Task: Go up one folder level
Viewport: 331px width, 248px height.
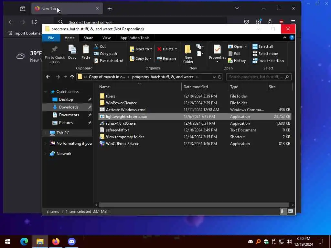Action: click(x=72, y=77)
